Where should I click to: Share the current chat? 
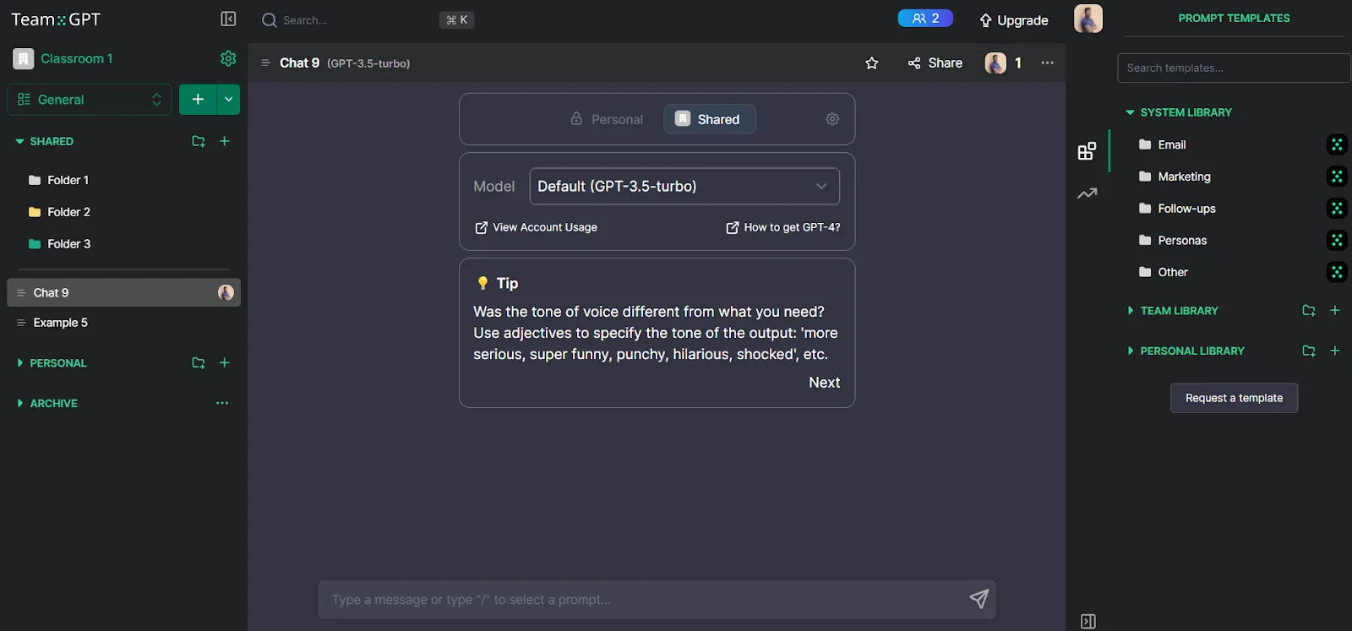pos(935,63)
